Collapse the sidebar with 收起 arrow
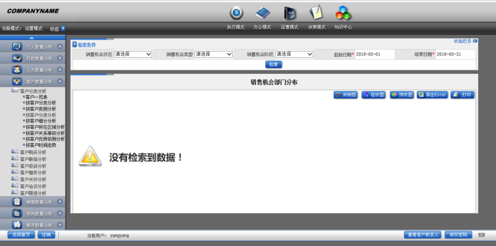Image resolution: width=496 pixels, height=246 pixels. tap(63, 28)
